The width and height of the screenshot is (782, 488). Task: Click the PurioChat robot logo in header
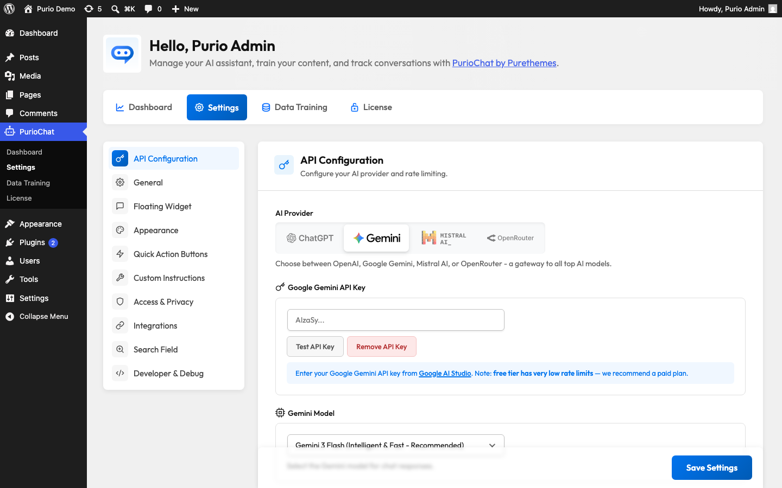(x=122, y=54)
